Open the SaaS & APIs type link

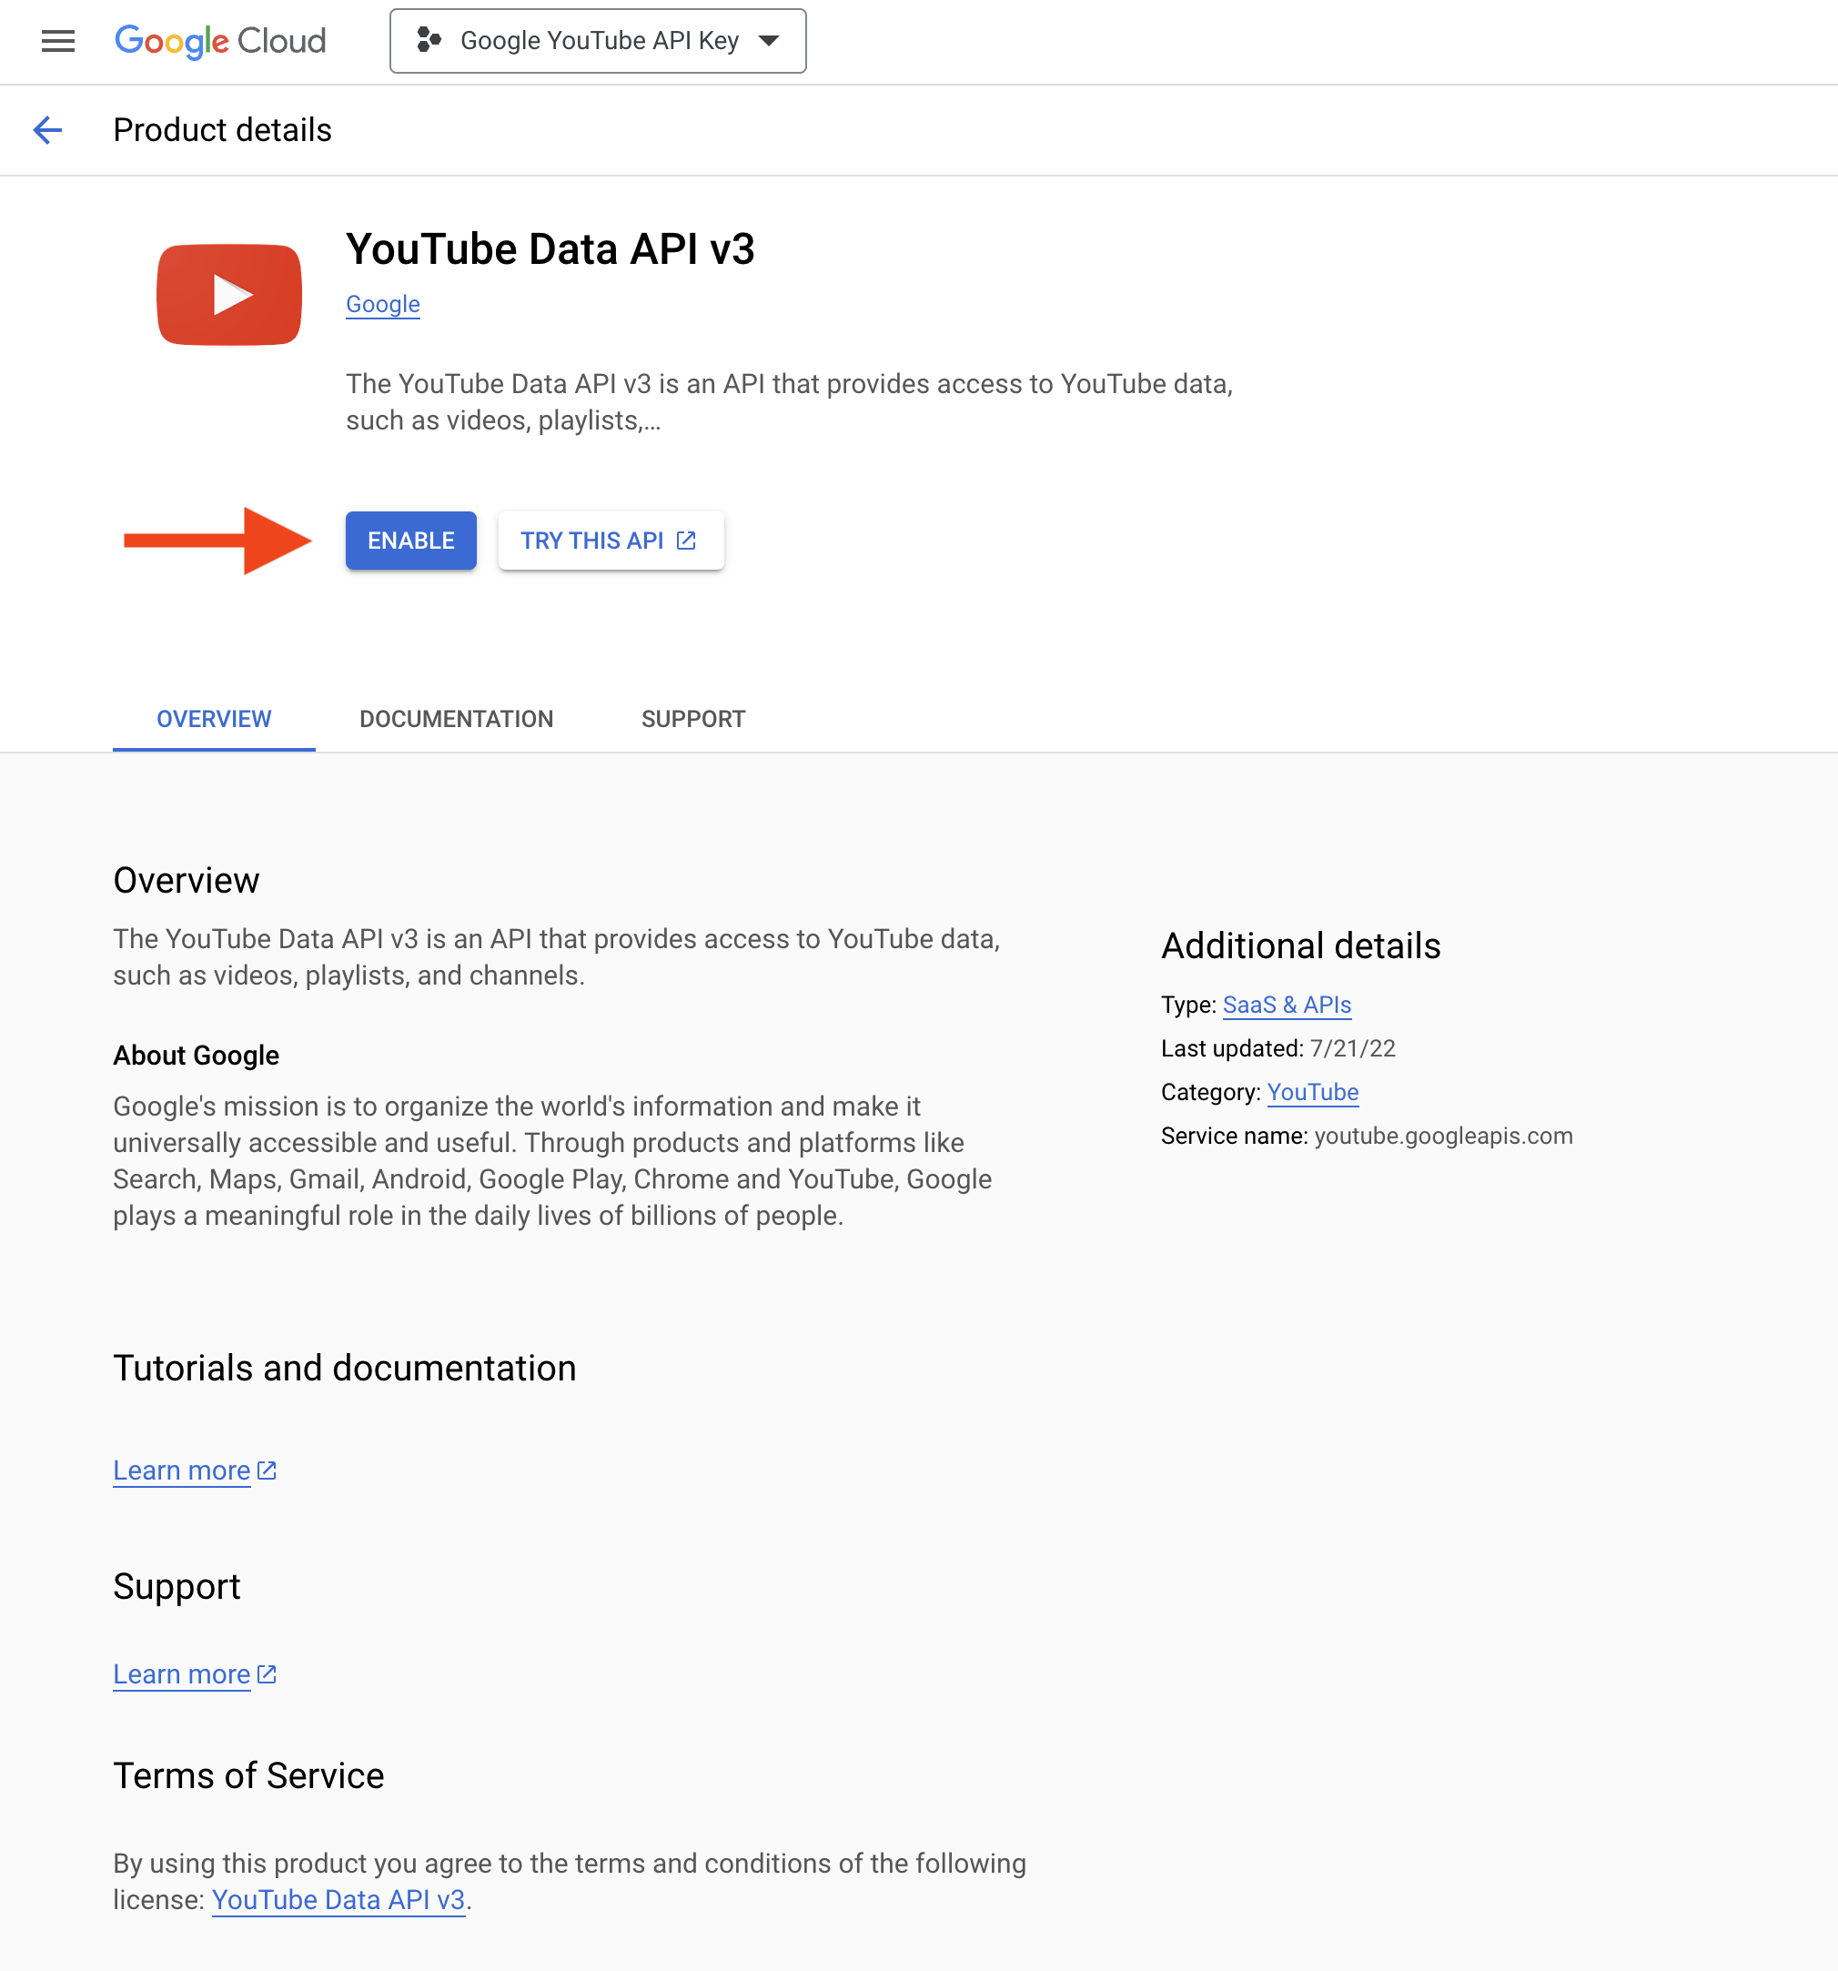point(1287,1006)
